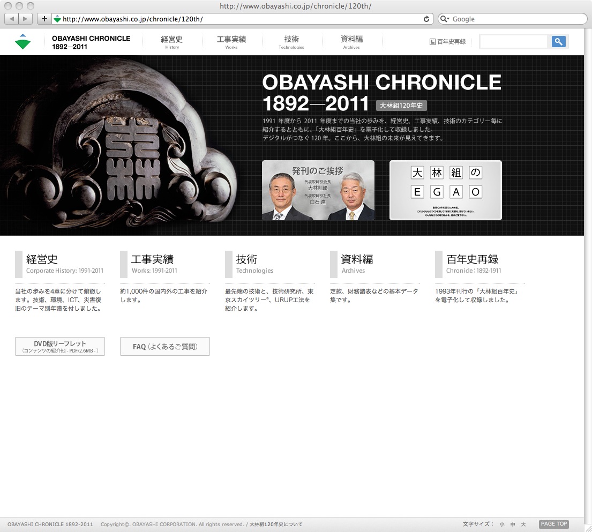Click the 定款、財務諸表 description text
592x532 pixels.
[x=374, y=296]
